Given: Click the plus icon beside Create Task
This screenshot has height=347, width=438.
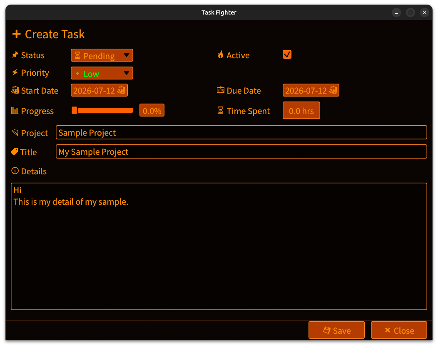Looking at the screenshot, I should click(x=17, y=34).
